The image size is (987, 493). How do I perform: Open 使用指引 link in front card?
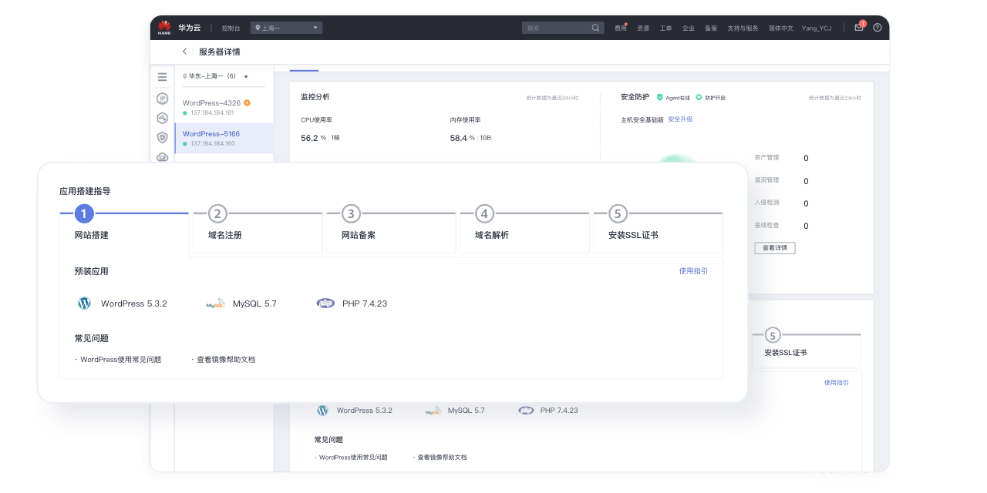(693, 271)
